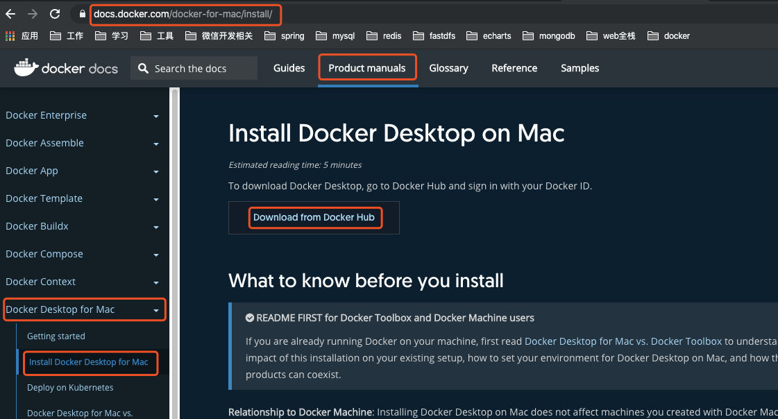Click the padlock site info icon
Image resolution: width=778 pixels, height=419 pixels.
[x=83, y=14]
